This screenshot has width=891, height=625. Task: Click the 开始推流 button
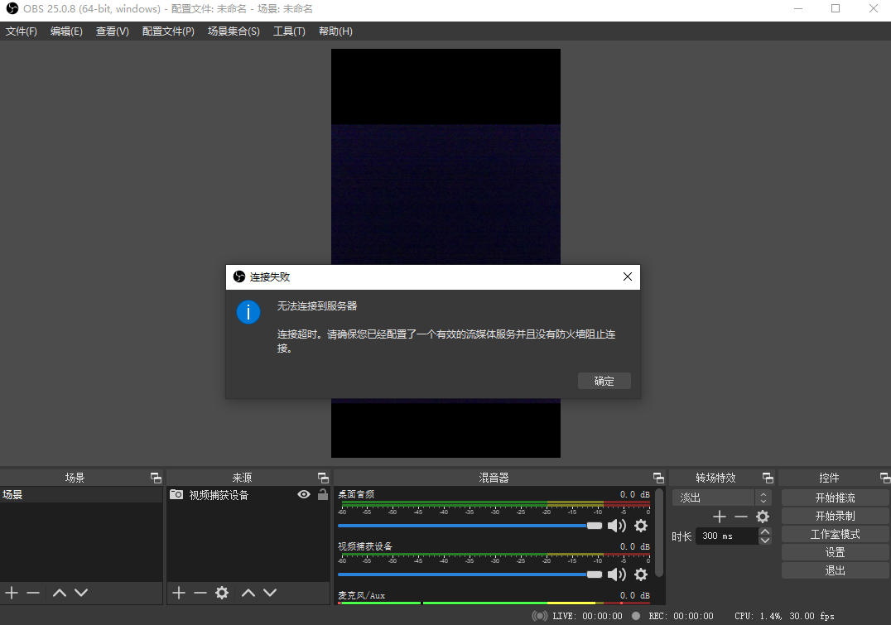[x=835, y=498]
